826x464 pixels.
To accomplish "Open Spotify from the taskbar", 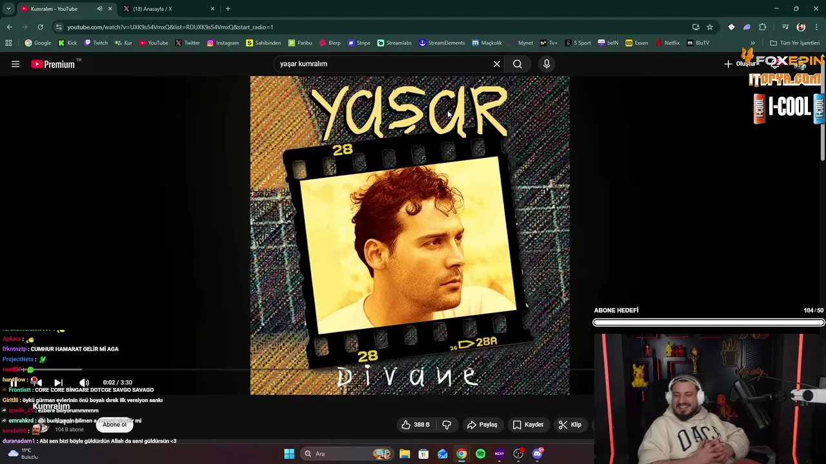I will (480, 454).
